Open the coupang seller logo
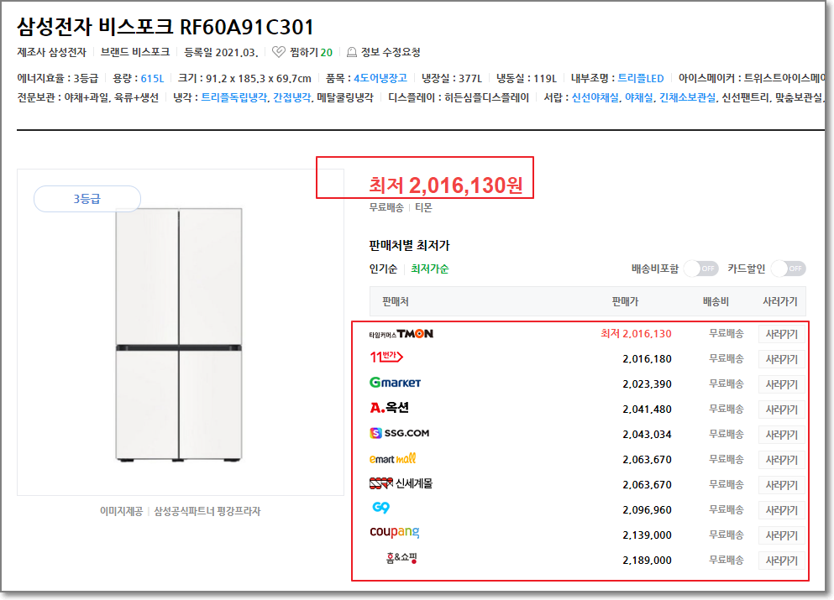834x600 pixels. pos(395,532)
